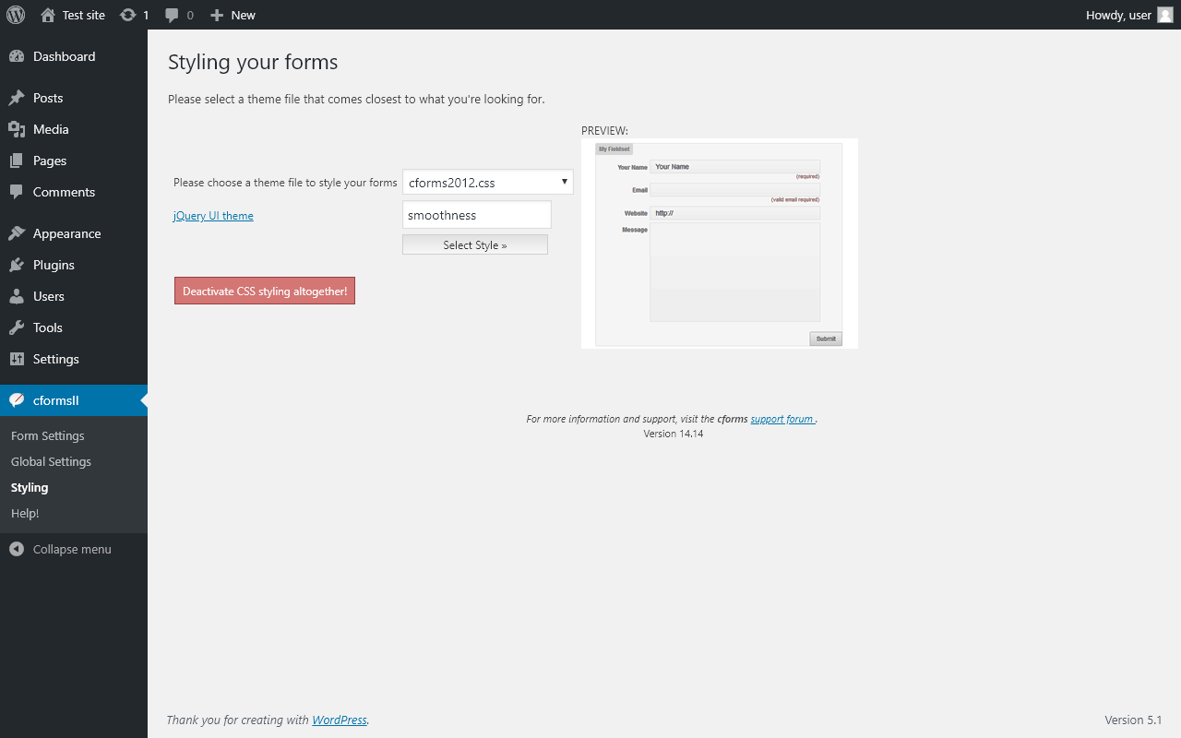Viewport: 1181px width, 738px height.
Task: Open the Styling submenu item
Action: pyautogui.click(x=30, y=487)
